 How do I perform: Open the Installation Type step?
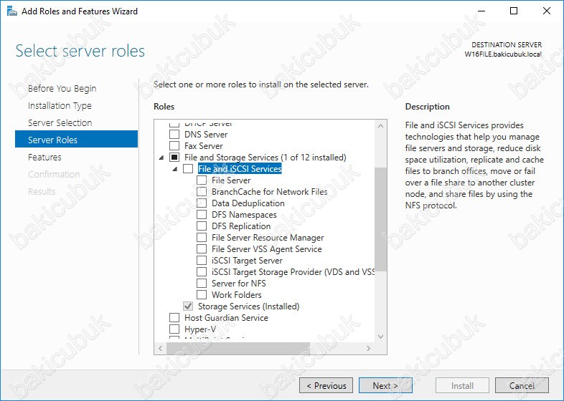60,105
